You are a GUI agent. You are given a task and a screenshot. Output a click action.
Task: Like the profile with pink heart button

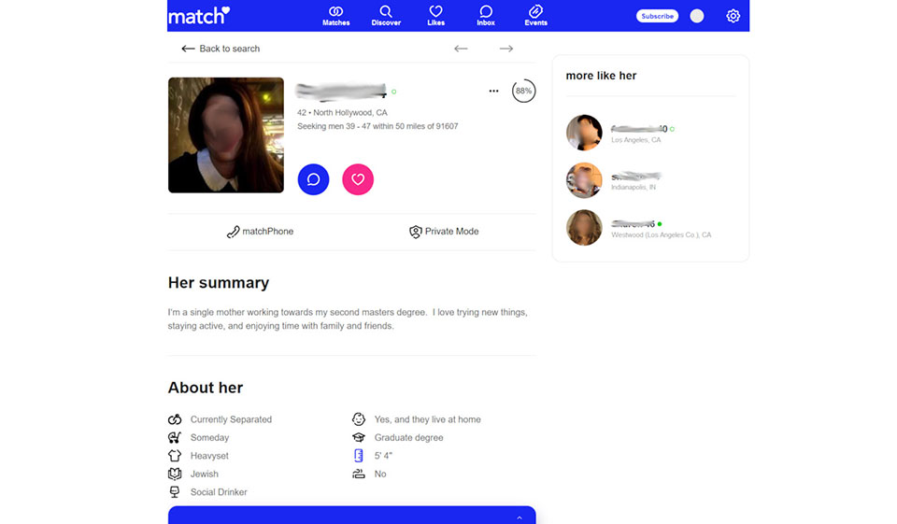click(358, 179)
